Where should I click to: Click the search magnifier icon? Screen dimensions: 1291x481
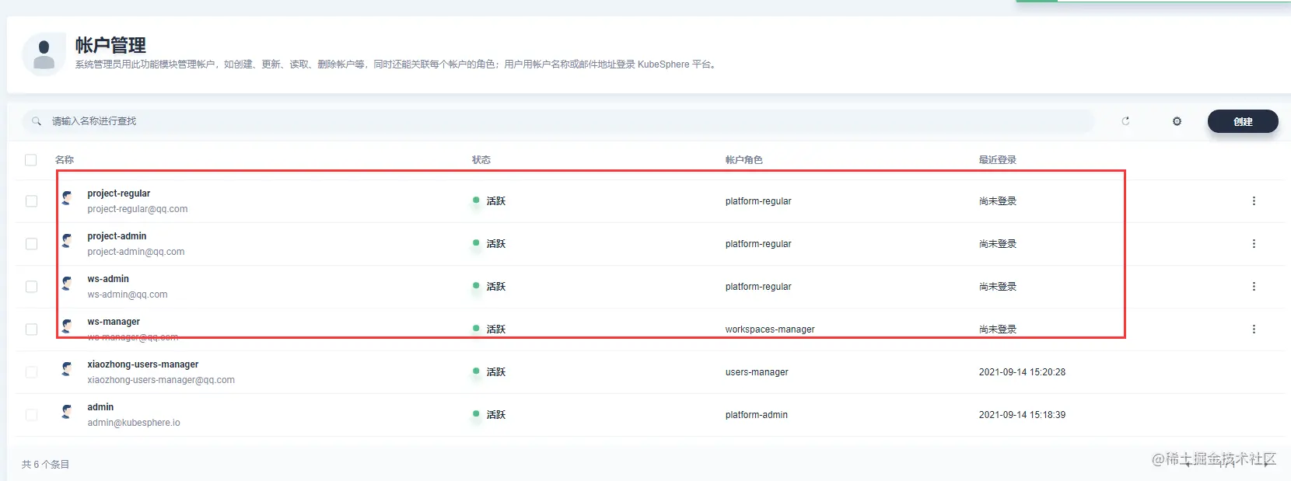[37, 121]
